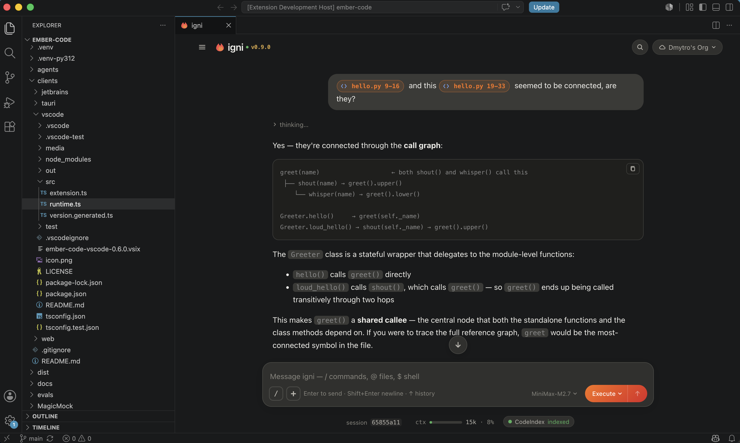The width and height of the screenshot is (740, 443).
Task: Click the scroll-to-bottom arrow button
Action: 458,345
